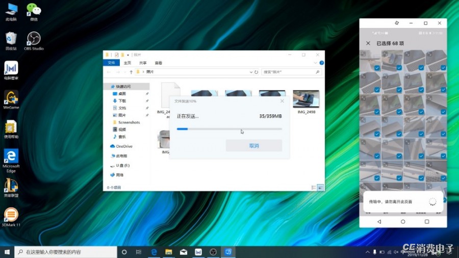Open the 此电脑 desktop icon
This screenshot has height=258, width=459.
tap(11, 12)
